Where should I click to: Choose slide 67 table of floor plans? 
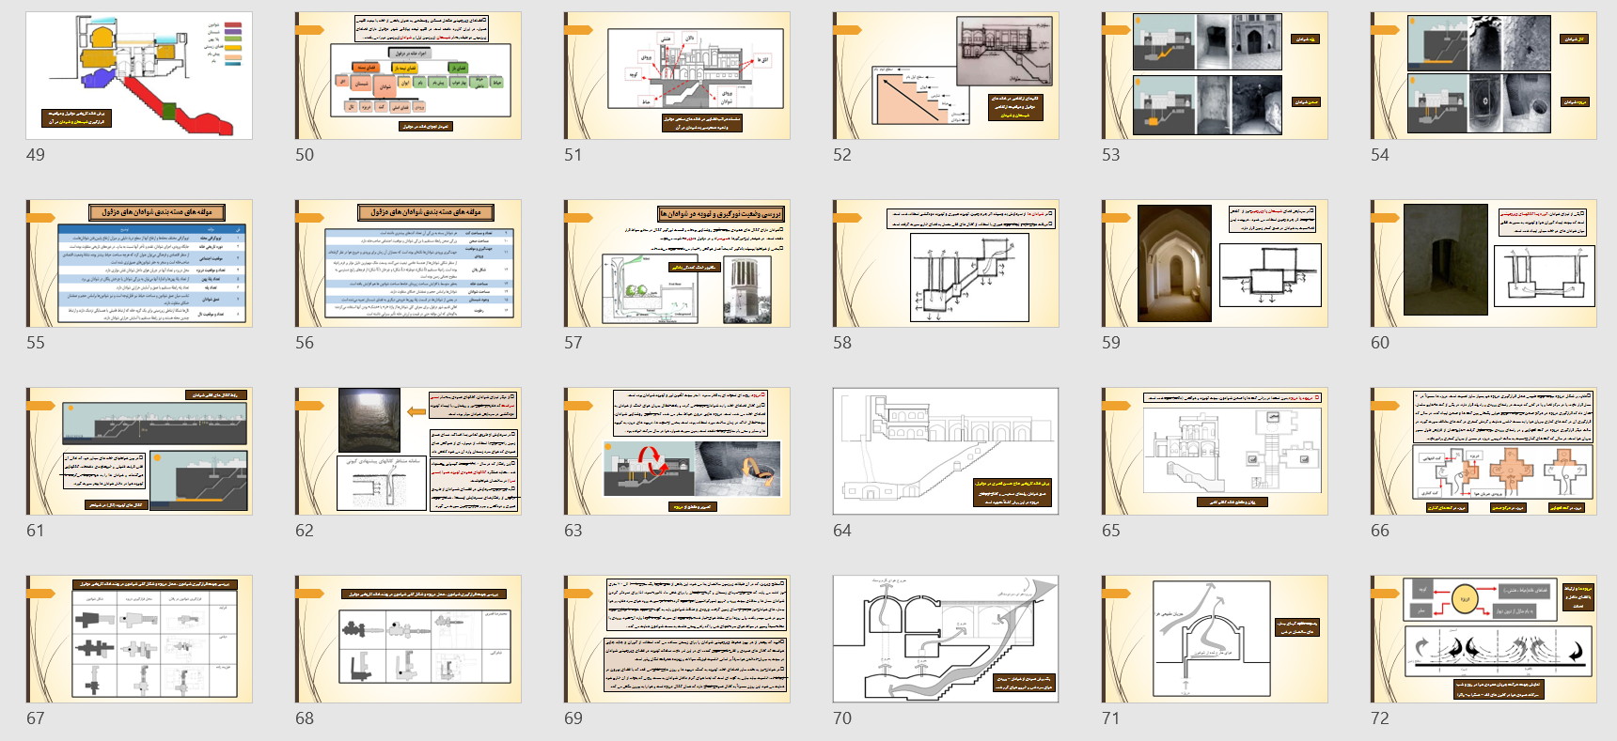pos(139,640)
